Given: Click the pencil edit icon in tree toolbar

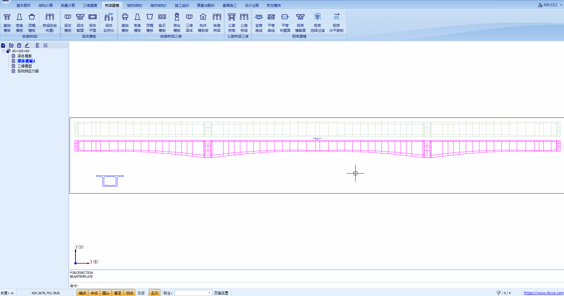Looking at the screenshot, I should pyautogui.click(x=27, y=45).
